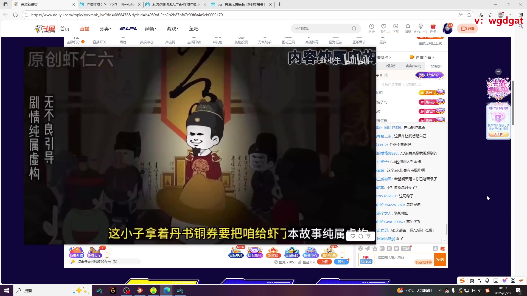Click the 收藏的弹幕 saved danmaku link
The image size is (527, 296).
coord(424,262)
